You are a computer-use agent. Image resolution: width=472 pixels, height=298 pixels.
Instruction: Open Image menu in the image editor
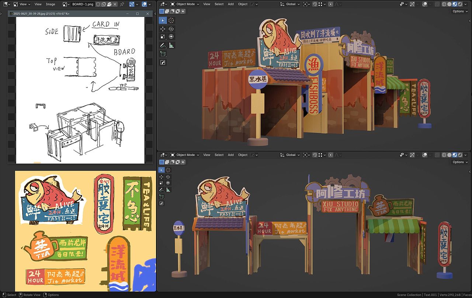click(x=51, y=4)
